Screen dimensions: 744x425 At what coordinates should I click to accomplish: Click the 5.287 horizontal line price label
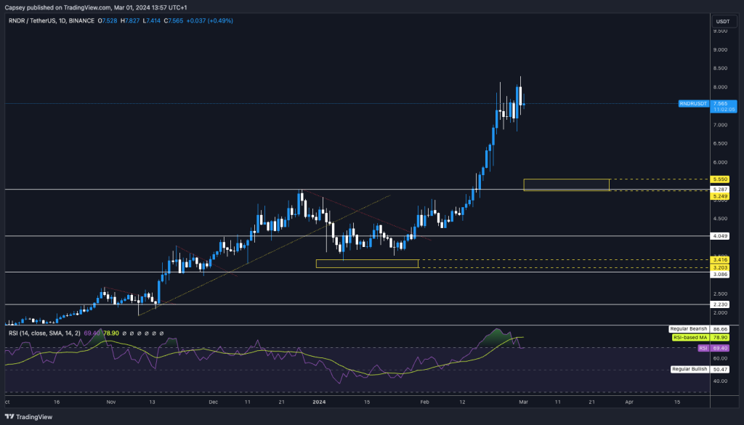click(720, 190)
